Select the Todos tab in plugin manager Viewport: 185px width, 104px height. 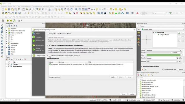(x=38, y=34)
